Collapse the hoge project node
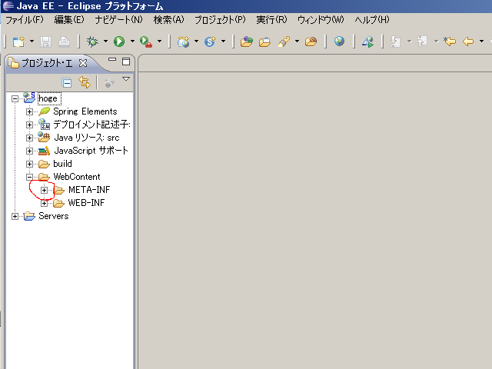Image resolution: width=492 pixels, height=369 pixels. coord(15,99)
